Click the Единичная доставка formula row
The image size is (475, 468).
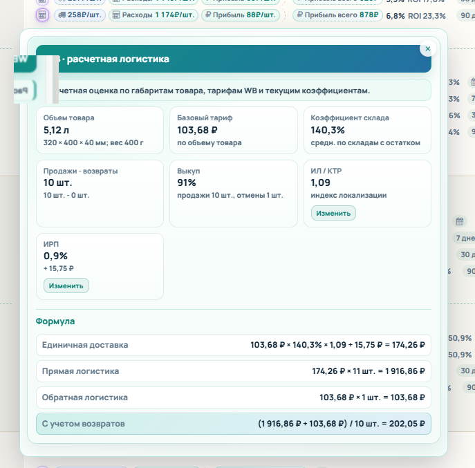pyautogui.click(x=234, y=345)
